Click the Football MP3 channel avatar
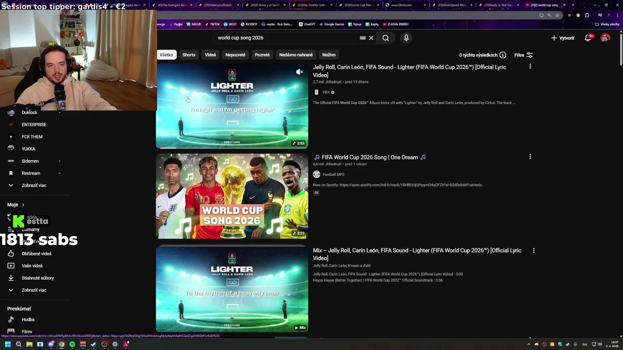This screenshot has width=623, height=350. coord(316,175)
